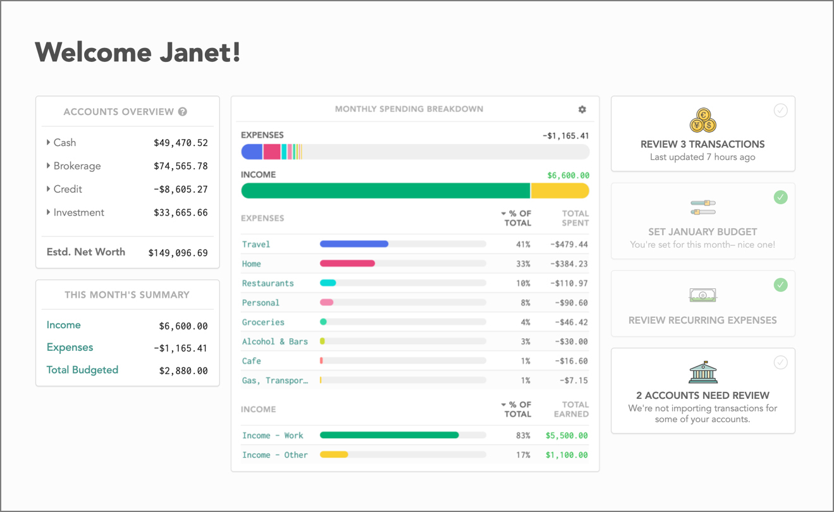The height and width of the screenshot is (512, 834).
Task: Expand the Cash accounts row
Action: [x=49, y=143]
